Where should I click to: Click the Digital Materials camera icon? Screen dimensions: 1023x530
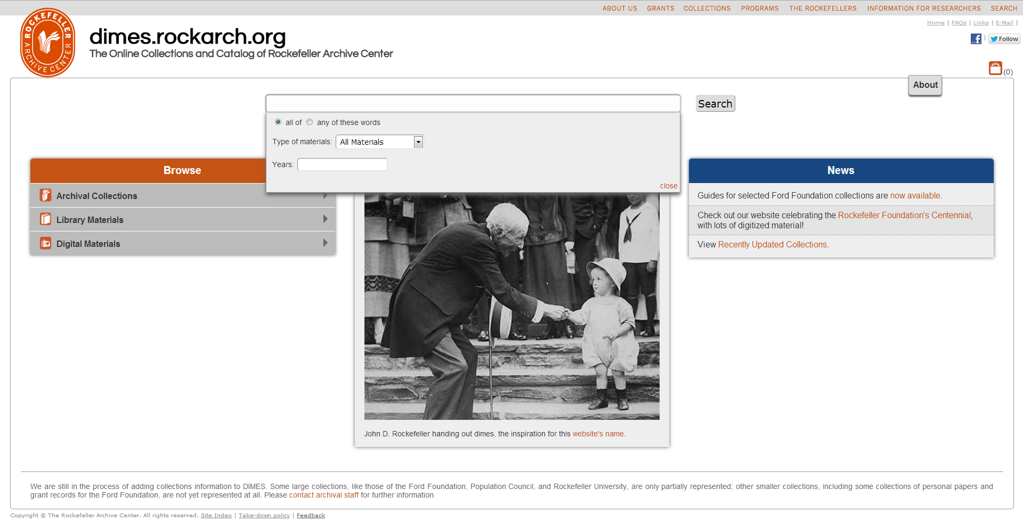click(x=46, y=243)
